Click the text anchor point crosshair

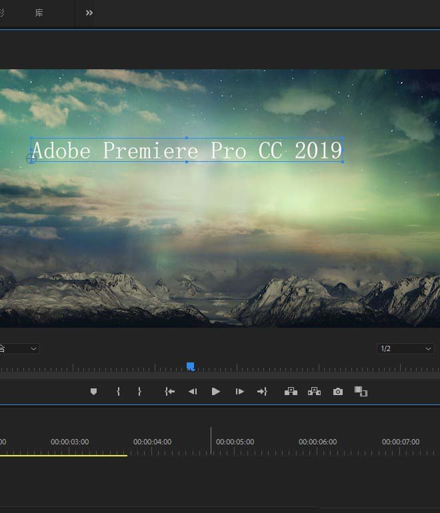point(31,159)
